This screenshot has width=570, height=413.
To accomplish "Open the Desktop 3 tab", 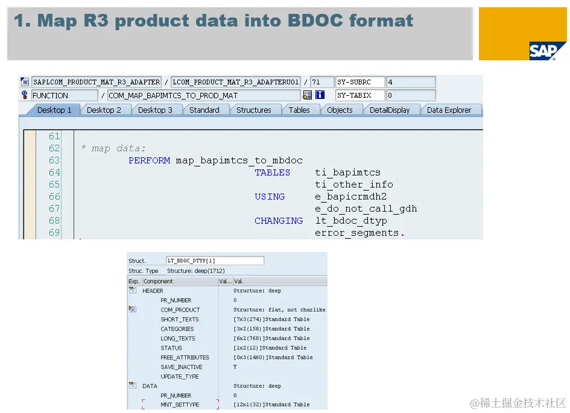I will pos(155,110).
